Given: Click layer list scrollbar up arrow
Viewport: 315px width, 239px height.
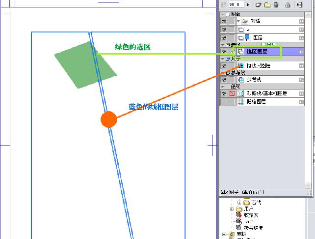Looking at the screenshot, I should [308, 15].
